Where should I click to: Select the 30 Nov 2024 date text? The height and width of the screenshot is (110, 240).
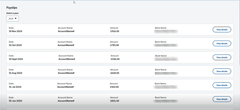[15, 31]
